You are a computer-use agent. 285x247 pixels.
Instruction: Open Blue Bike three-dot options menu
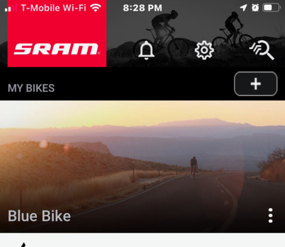(271, 215)
